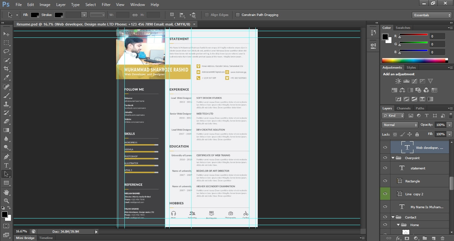Select the statement text layer
This screenshot has width=454, height=241.
click(418, 168)
